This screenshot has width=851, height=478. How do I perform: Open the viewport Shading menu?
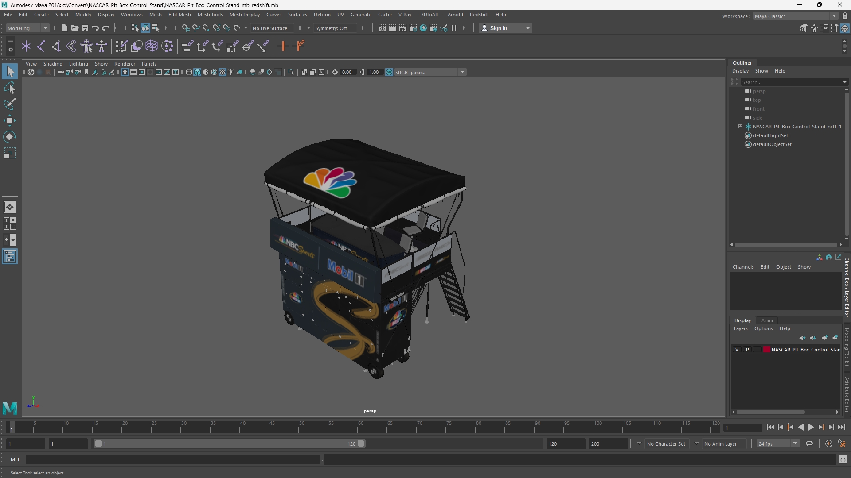[53, 64]
